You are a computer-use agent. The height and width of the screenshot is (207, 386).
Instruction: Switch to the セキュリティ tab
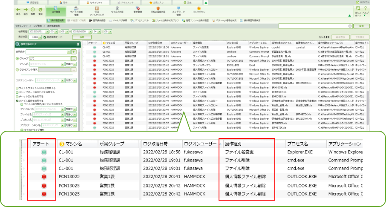[x=95, y=3]
